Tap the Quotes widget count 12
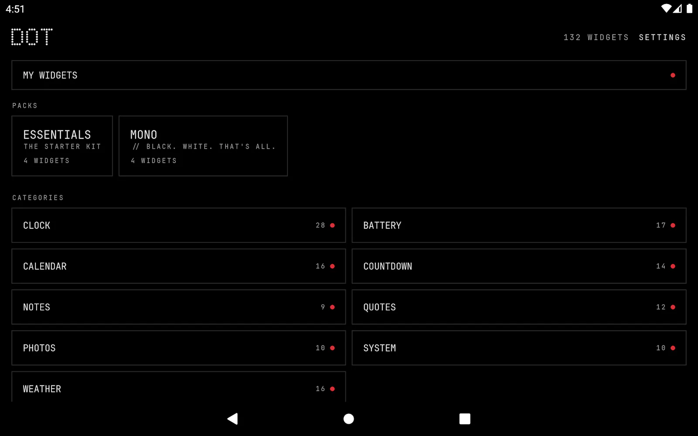This screenshot has height=436, width=698. tap(661, 307)
